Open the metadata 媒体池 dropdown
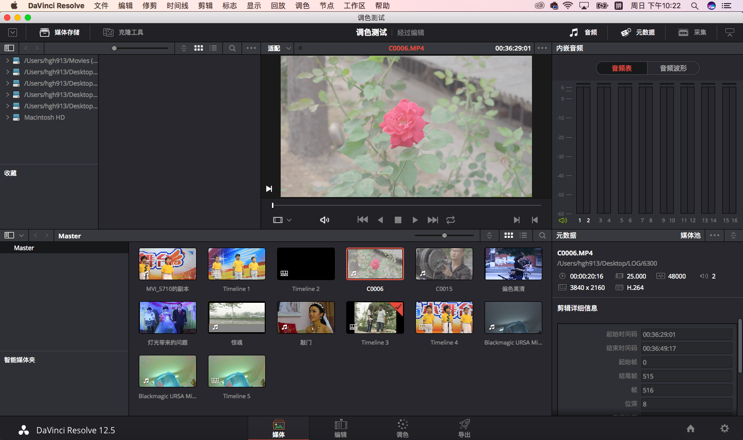The image size is (743, 440). pos(690,235)
